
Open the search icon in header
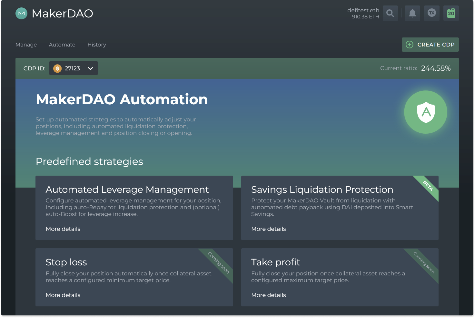coord(390,13)
